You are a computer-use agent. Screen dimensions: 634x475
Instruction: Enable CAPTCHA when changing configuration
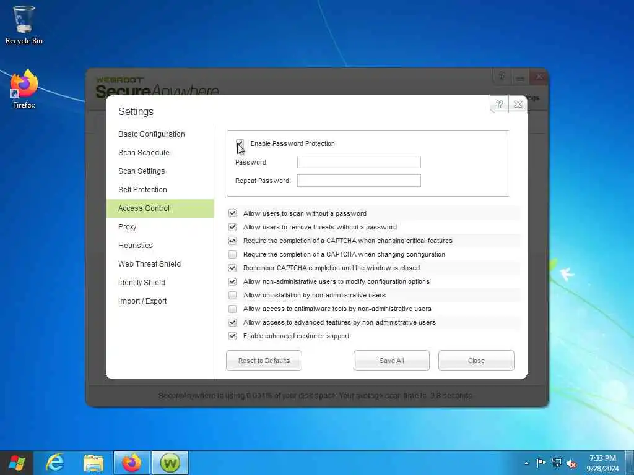point(233,254)
